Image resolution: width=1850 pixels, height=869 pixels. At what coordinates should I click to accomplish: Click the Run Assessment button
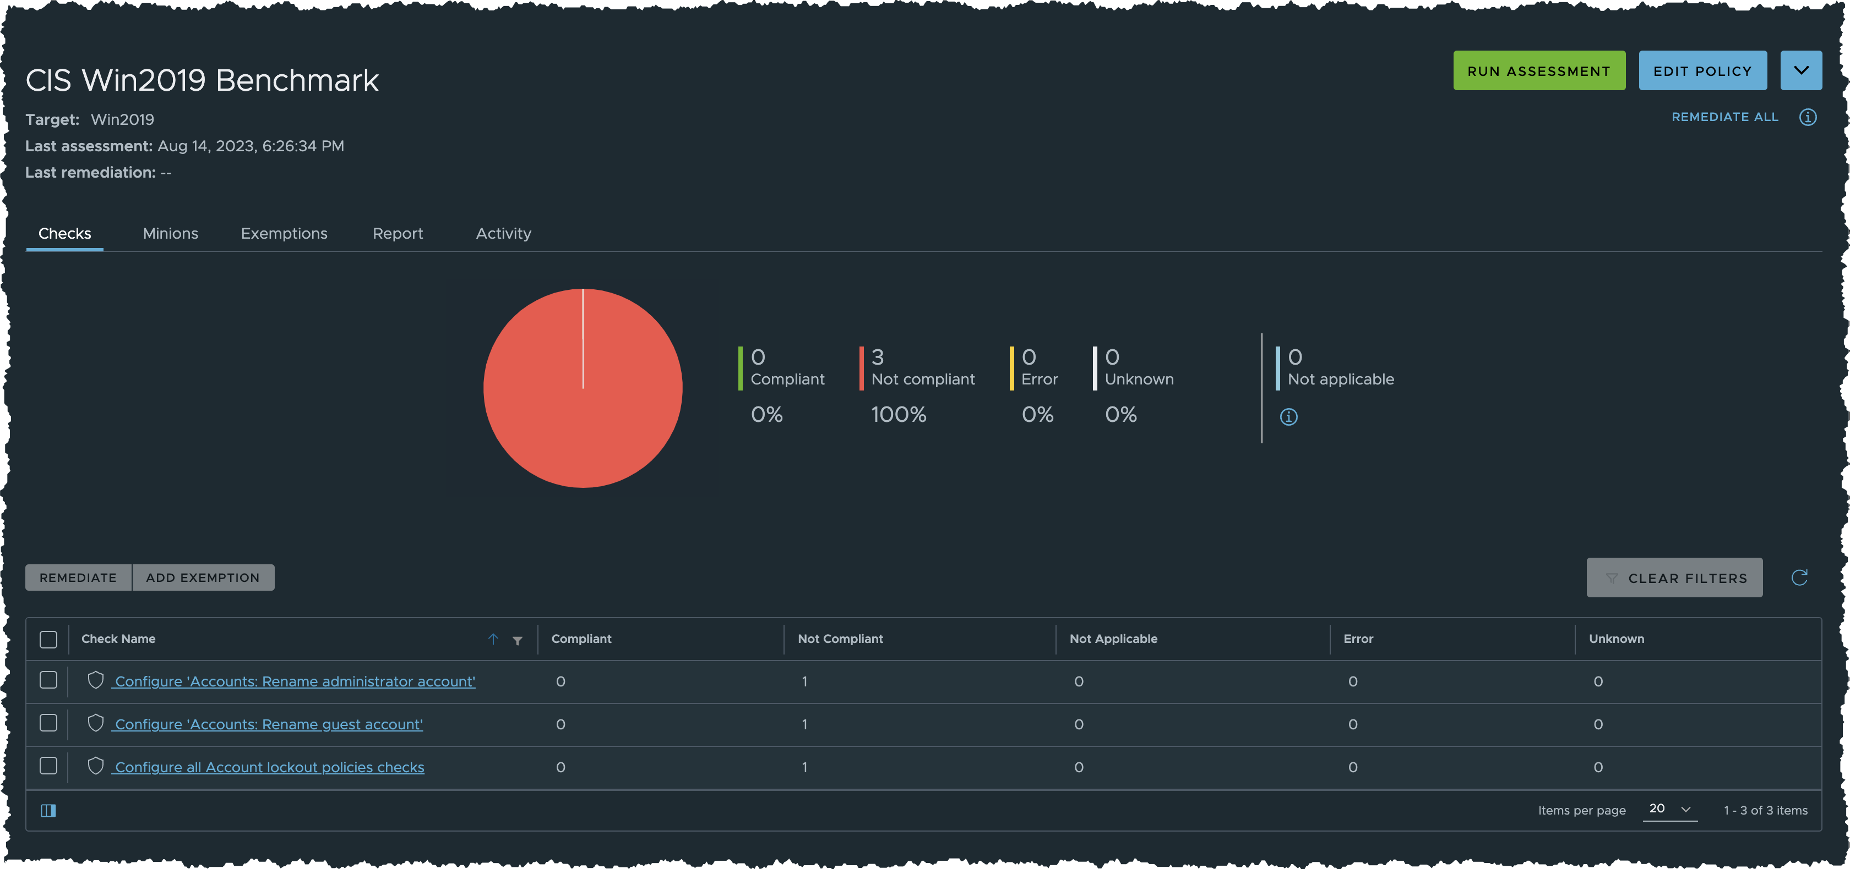point(1539,70)
